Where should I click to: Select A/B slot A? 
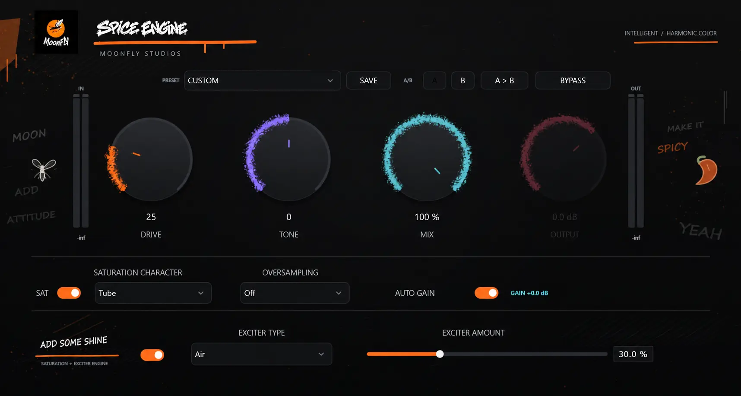pyautogui.click(x=434, y=81)
